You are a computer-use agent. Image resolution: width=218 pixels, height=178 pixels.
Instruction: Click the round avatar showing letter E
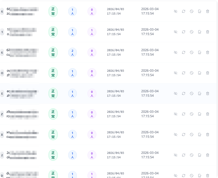pyautogui.click(x=2, y=94)
